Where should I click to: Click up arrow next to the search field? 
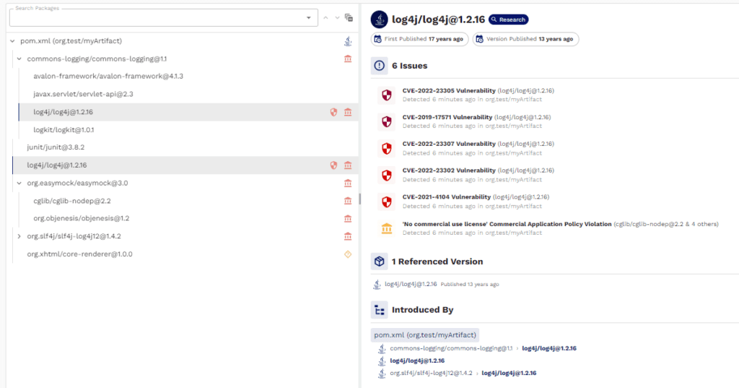325,18
